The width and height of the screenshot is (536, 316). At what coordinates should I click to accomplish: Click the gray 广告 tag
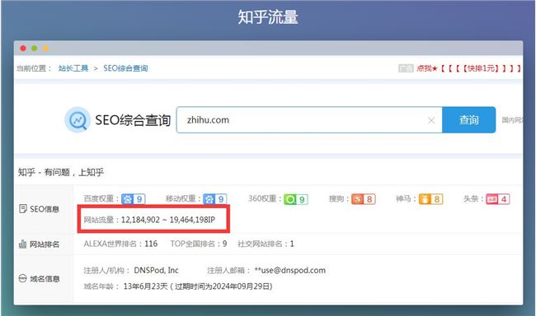pyautogui.click(x=406, y=68)
